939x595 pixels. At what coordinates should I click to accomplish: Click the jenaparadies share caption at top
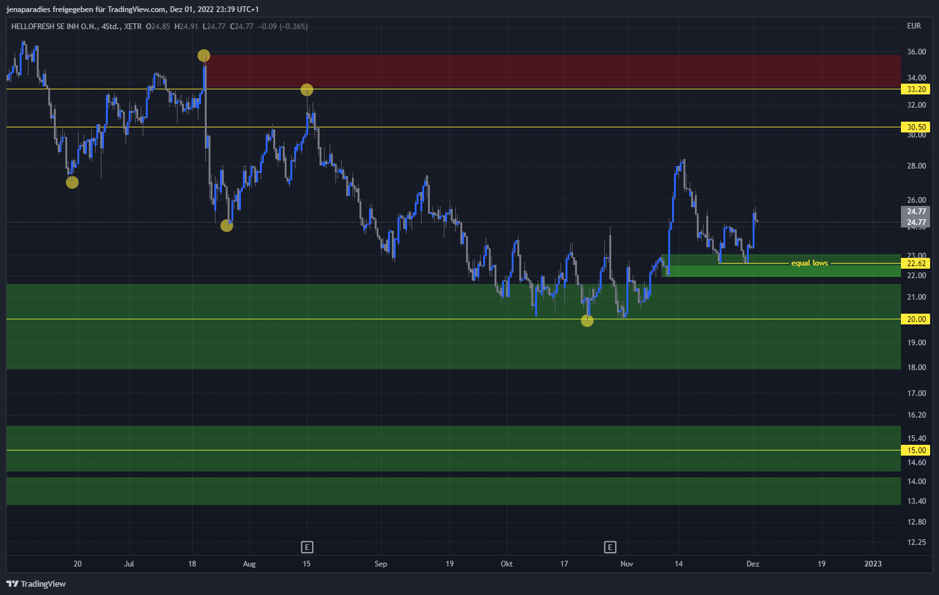coord(133,10)
